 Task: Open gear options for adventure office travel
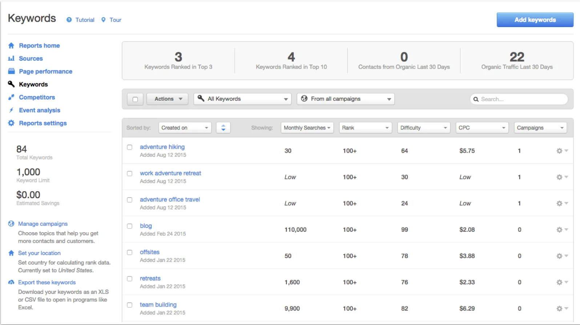tap(562, 203)
